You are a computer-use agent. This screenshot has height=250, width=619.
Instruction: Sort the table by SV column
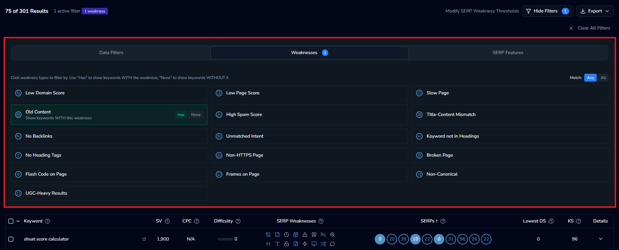[x=159, y=221]
